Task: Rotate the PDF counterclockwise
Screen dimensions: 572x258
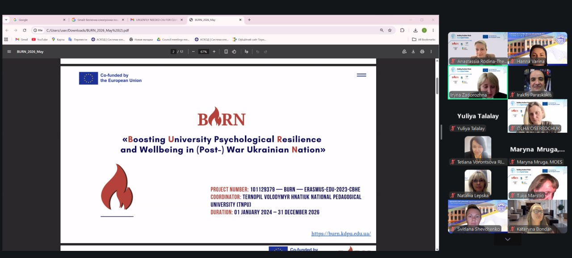Action: pyautogui.click(x=234, y=52)
